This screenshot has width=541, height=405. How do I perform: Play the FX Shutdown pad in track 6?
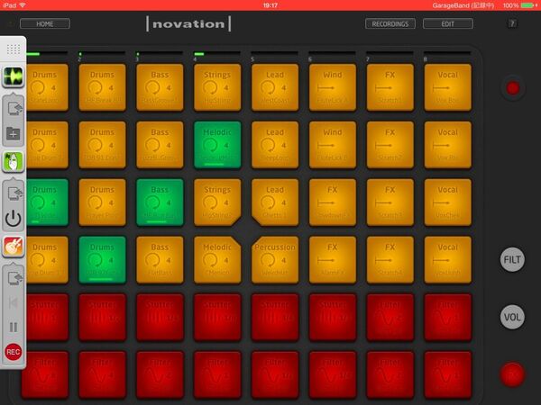tap(333, 202)
